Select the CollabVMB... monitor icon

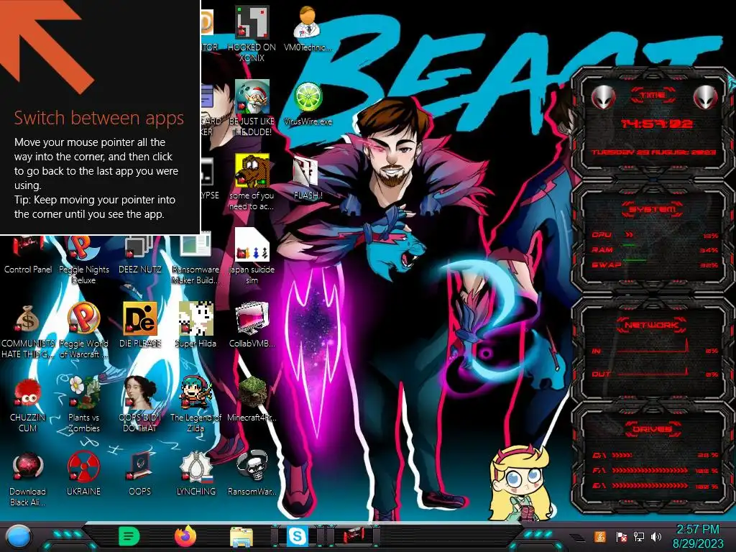click(x=252, y=325)
